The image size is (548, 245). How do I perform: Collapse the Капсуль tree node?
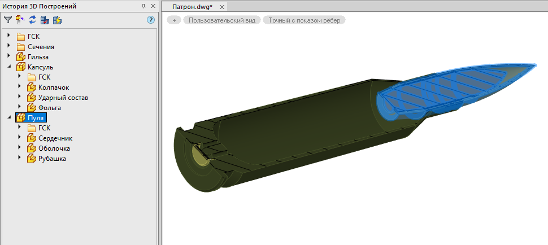tap(9, 67)
